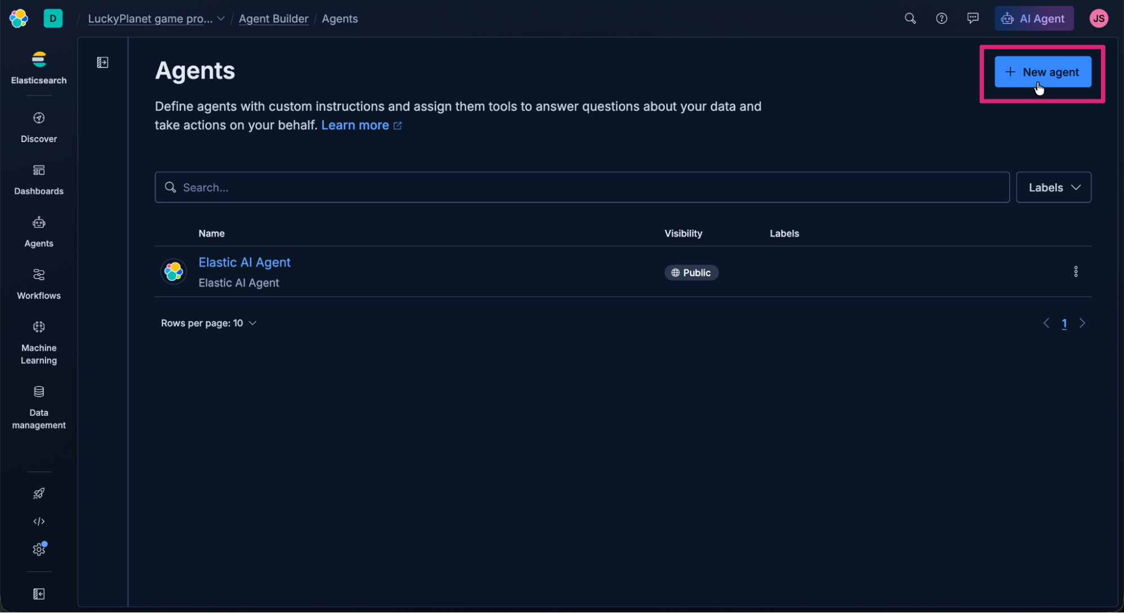
Task: Click the Public visibility badge
Action: click(691, 273)
